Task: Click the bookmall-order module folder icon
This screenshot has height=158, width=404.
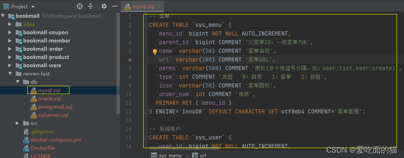Action: [19, 49]
